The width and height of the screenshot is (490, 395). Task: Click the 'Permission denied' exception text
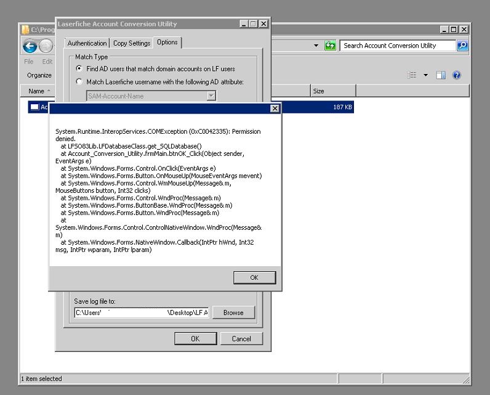tap(158, 135)
